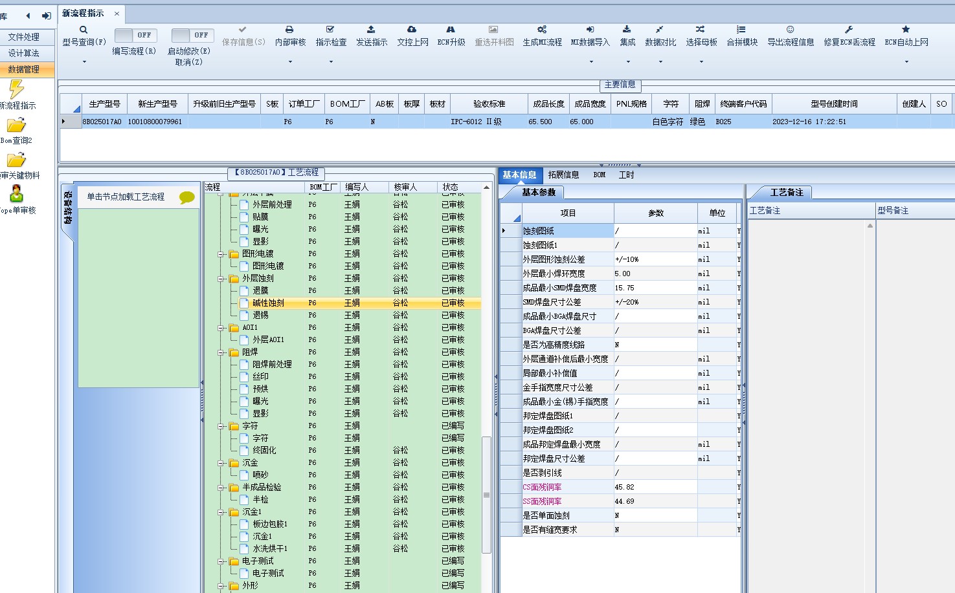955x593 pixels.
Task: Click the 指示检查 icon
Action: pos(330,29)
